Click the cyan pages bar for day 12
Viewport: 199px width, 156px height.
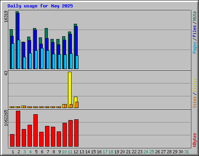(77, 62)
